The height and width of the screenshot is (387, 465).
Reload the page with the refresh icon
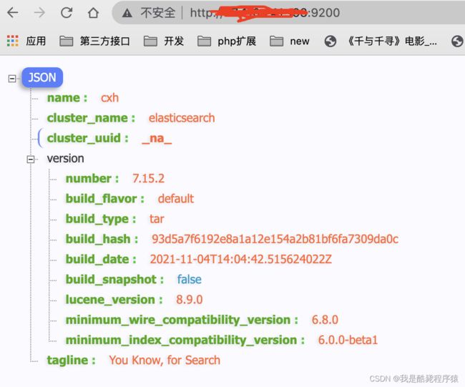point(67,13)
